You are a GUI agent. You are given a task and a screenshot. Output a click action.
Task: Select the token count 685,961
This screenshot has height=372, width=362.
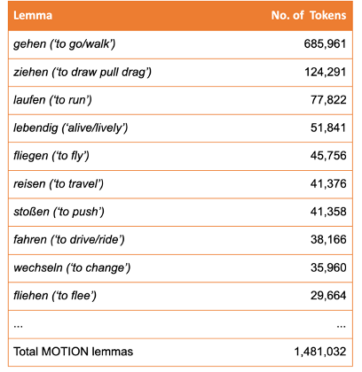[x=325, y=44]
